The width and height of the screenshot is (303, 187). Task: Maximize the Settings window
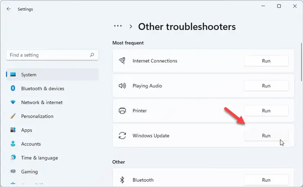coord(279,6)
